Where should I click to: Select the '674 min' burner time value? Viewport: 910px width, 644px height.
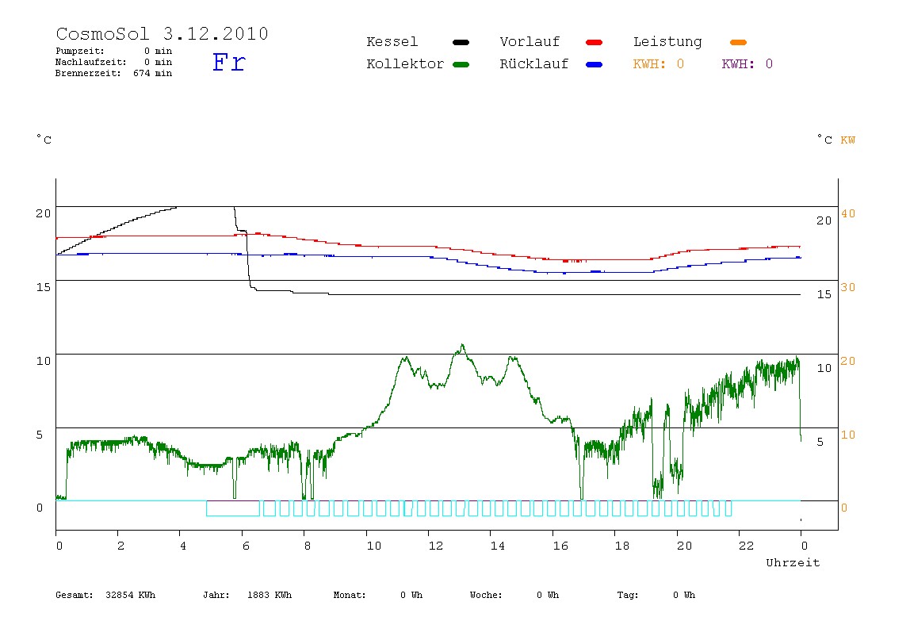(x=153, y=73)
